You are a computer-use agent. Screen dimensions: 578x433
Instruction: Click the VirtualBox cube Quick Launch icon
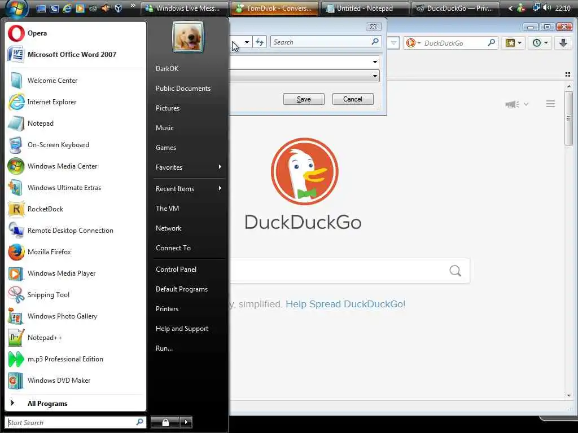[x=119, y=8]
